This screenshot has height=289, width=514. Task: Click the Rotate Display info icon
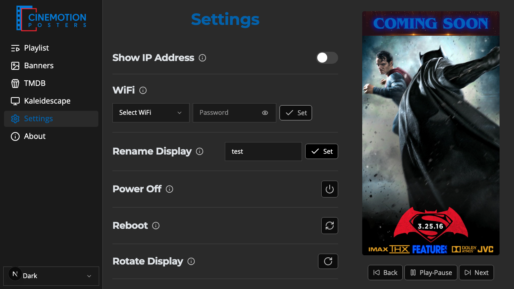(191, 261)
